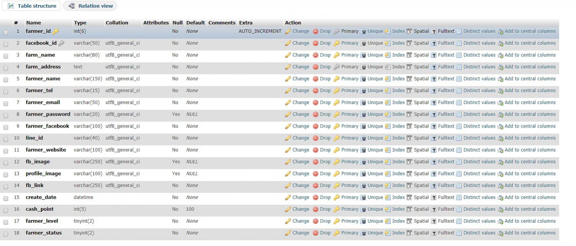The height and width of the screenshot is (246, 576).
Task: Click the text type of farm_address
Action: click(78, 67)
